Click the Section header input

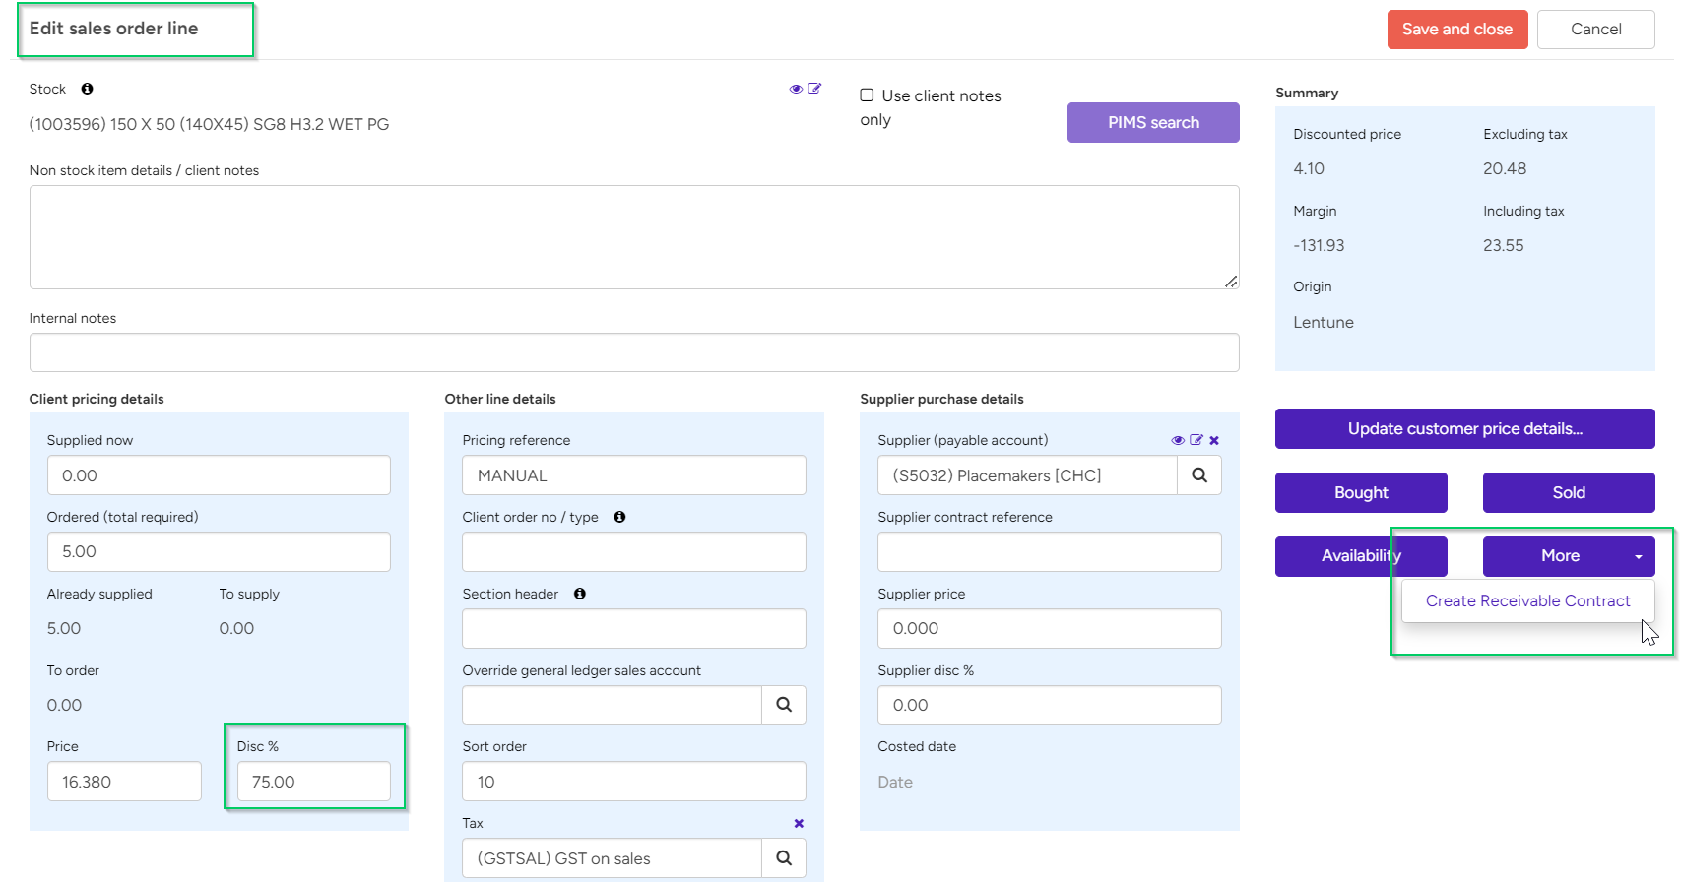(634, 628)
